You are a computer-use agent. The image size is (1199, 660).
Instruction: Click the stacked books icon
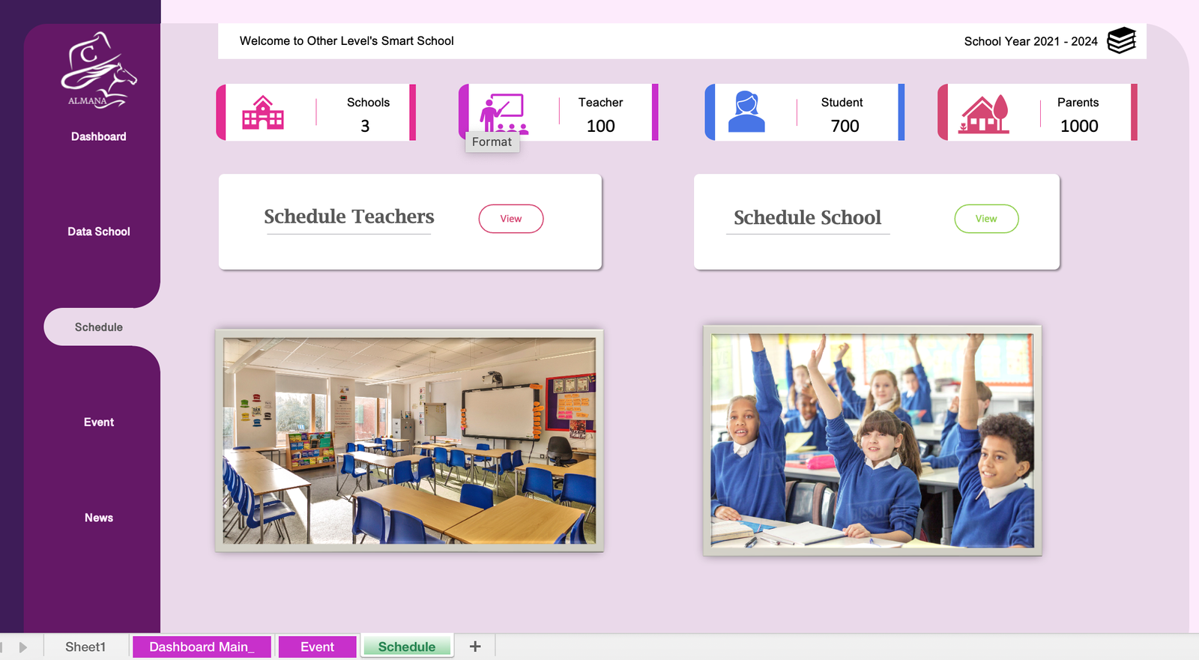[1122, 40]
